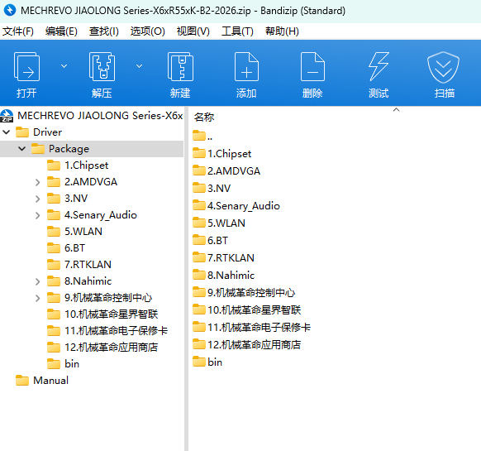Expand 2.AMDVGA node in tree
481x451 pixels.
pos(37,182)
